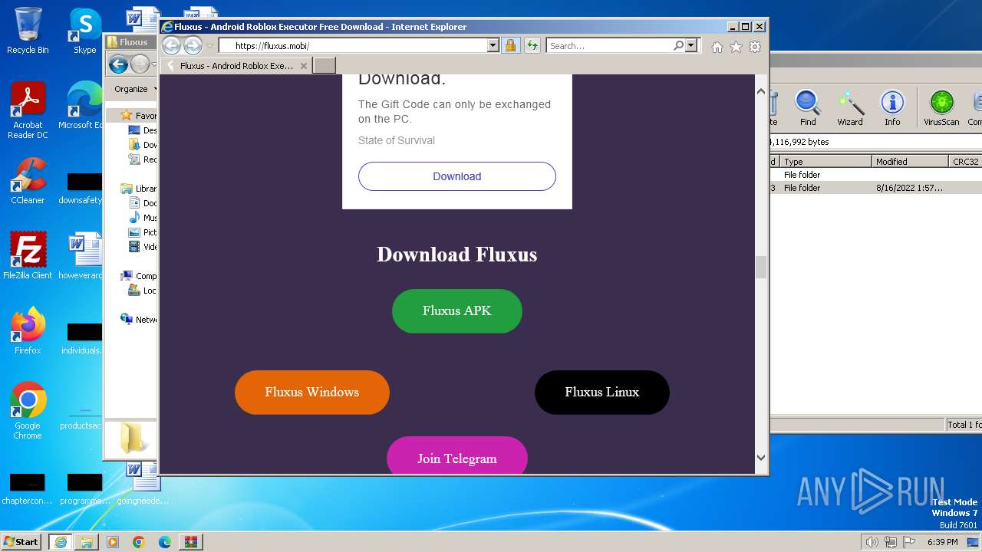Click the Edge icon on the taskbar

click(x=165, y=542)
